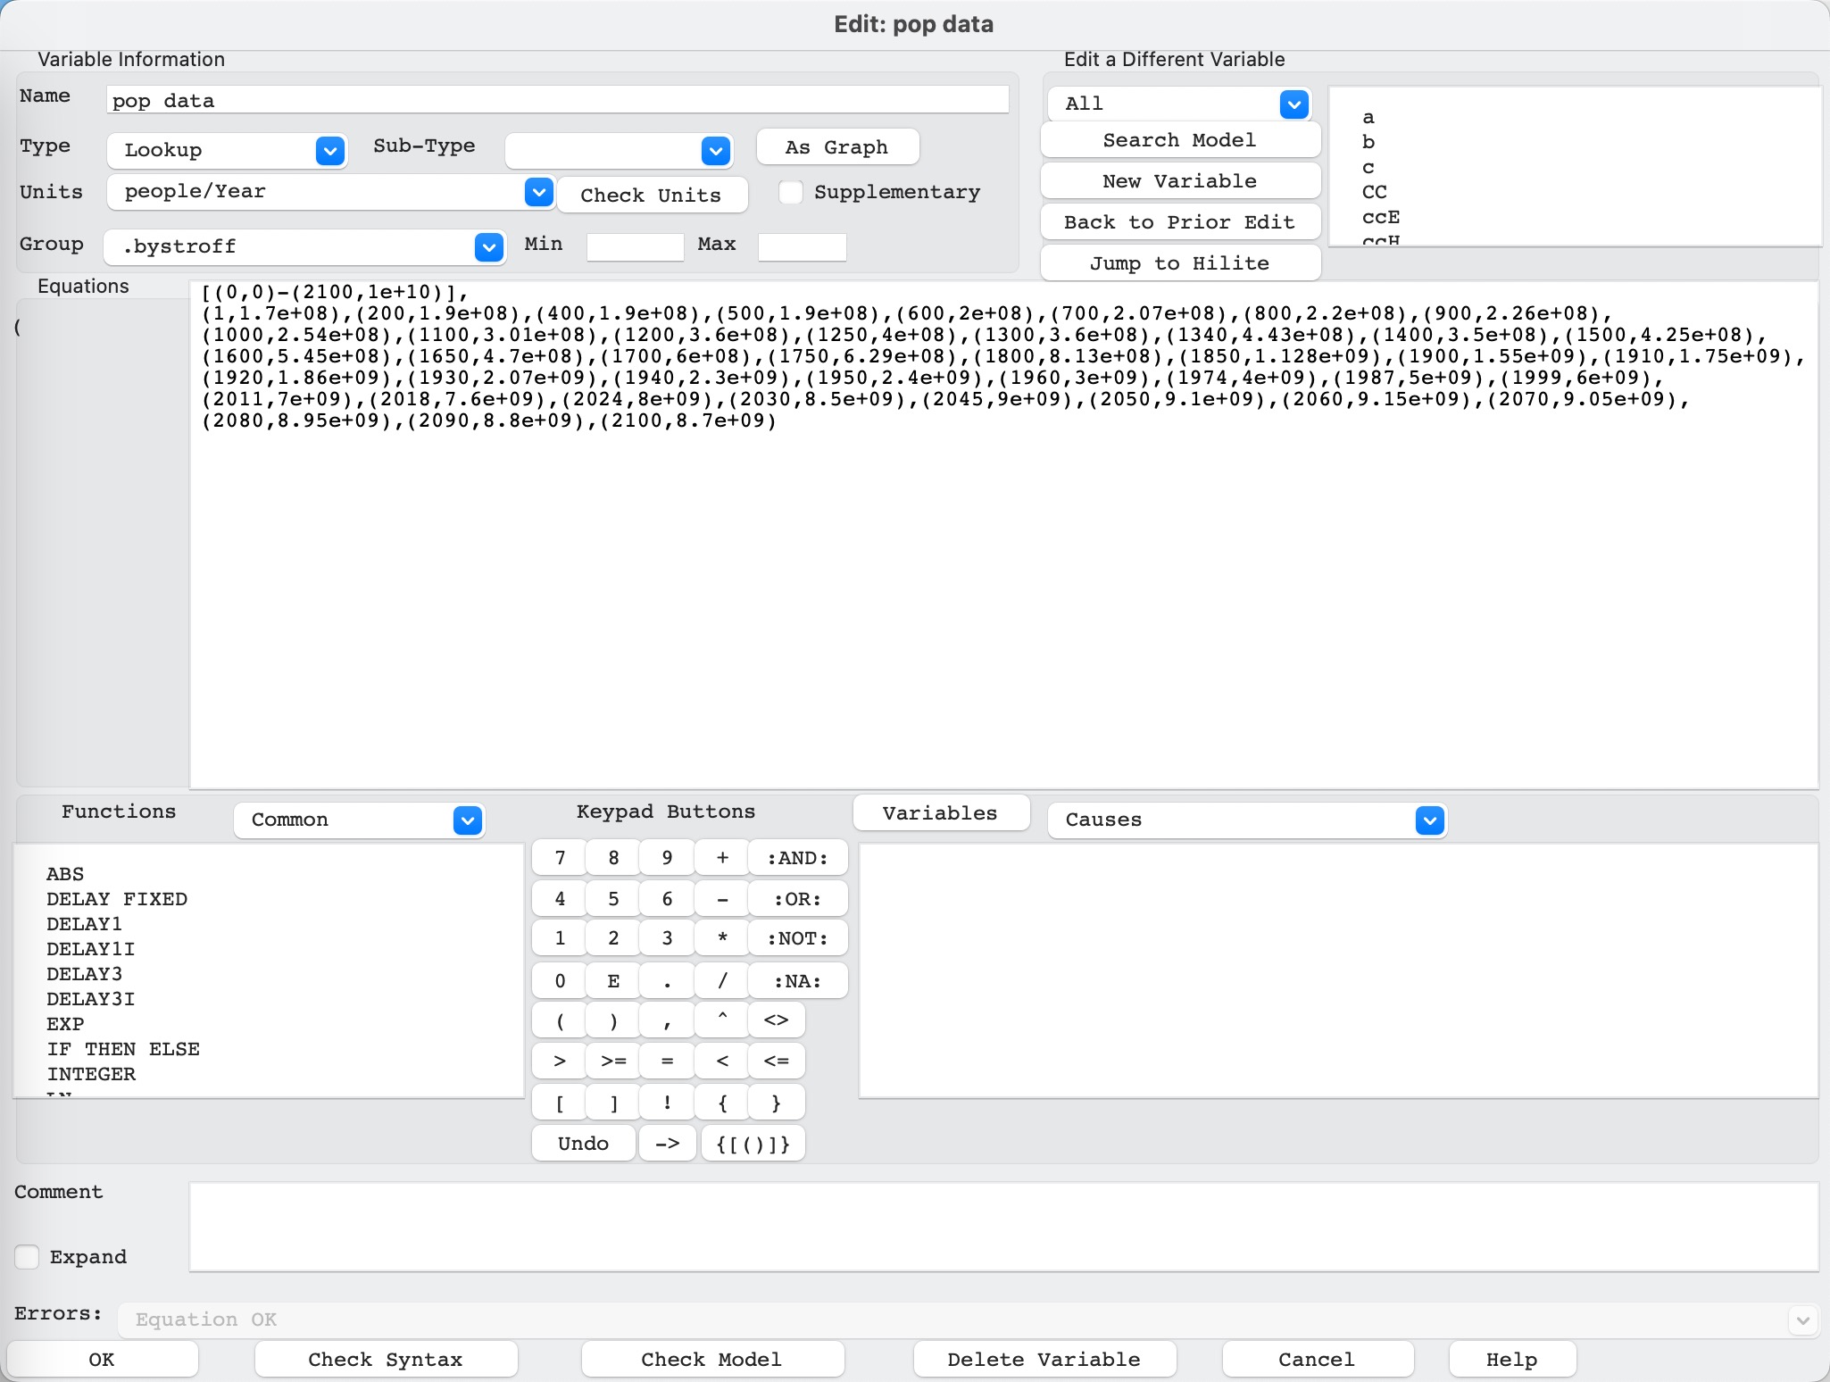Select variable a in the list
Image resolution: width=1830 pixels, height=1382 pixels.
tap(1368, 117)
